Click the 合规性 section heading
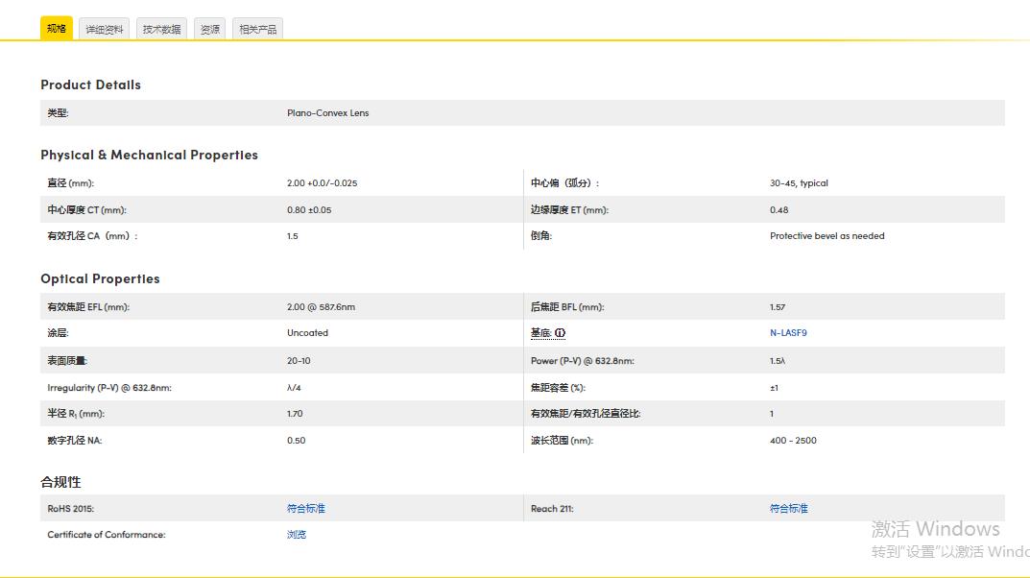 [x=60, y=482]
